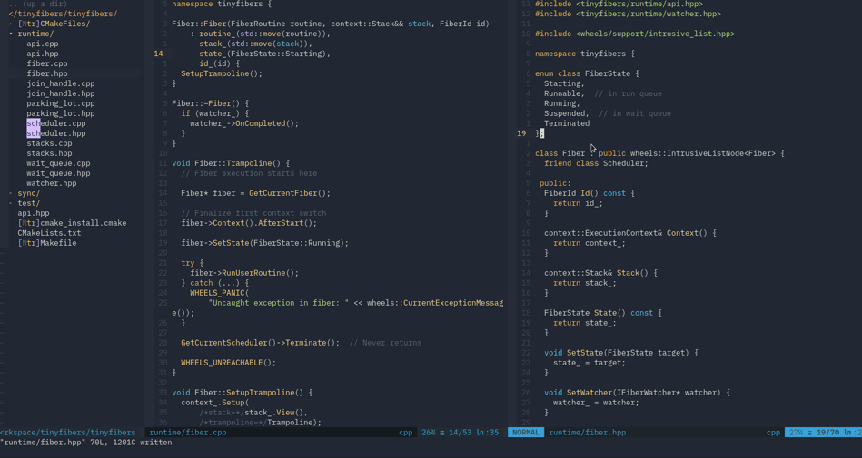This screenshot has height=458, width=862.
Task: Click the '19/70' line counter in status line
Action: pyautogui.click(x=827, y=433)
